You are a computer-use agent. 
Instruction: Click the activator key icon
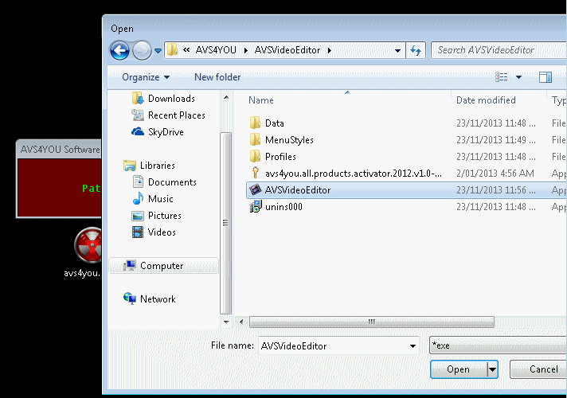pyautogui.click(x=256, y=173)
